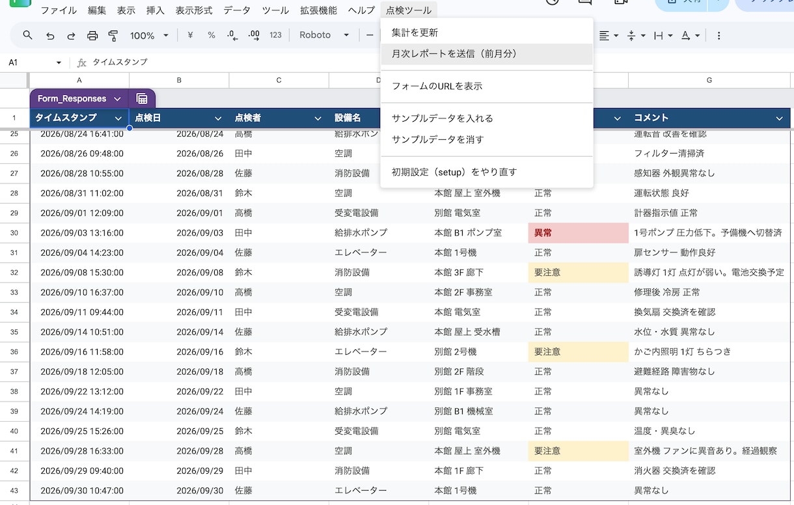Choose サンプルデータを消す
The height and width of the screenshot is (505, 794).
487,139
